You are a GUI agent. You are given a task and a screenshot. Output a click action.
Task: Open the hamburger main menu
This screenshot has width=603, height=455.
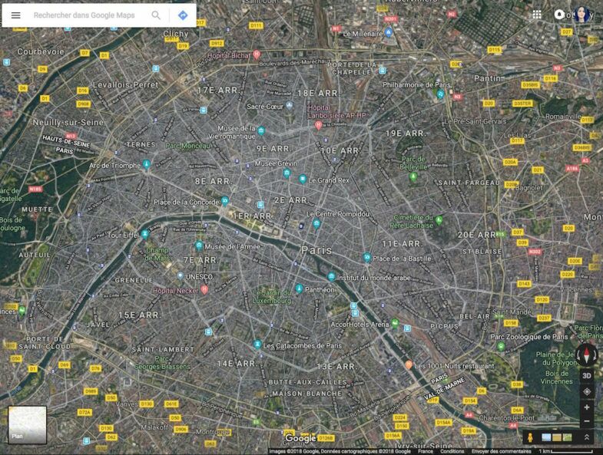tap(16, 15)
